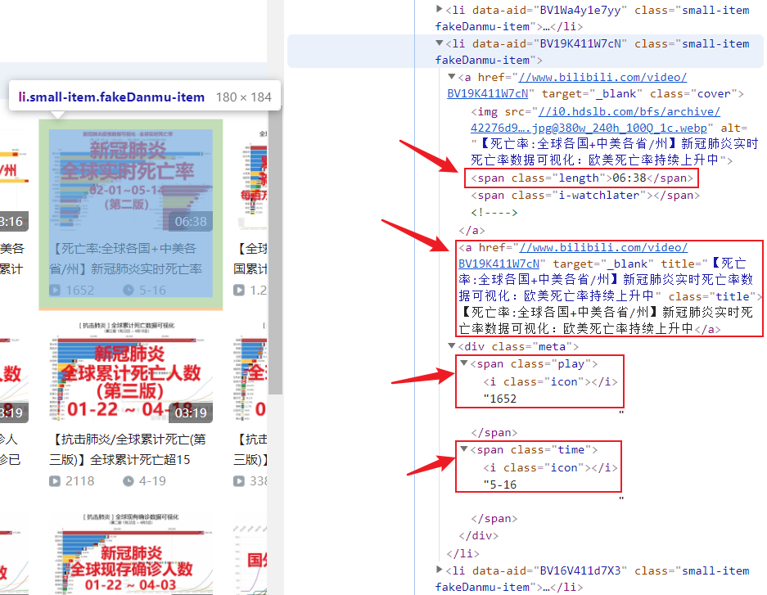Open the title anchor's bilibili video link
767x595 pixels.
pyautogui.click(x=573, y=255)
